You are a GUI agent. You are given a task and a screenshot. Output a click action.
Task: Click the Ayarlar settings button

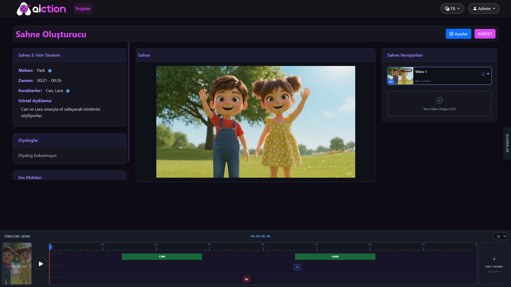[x=458, y=34]
